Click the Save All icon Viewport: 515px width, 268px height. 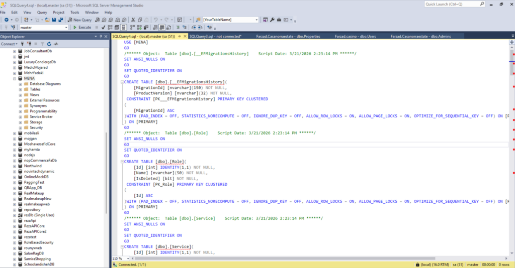pyautogui.click(x=60, y=20)
